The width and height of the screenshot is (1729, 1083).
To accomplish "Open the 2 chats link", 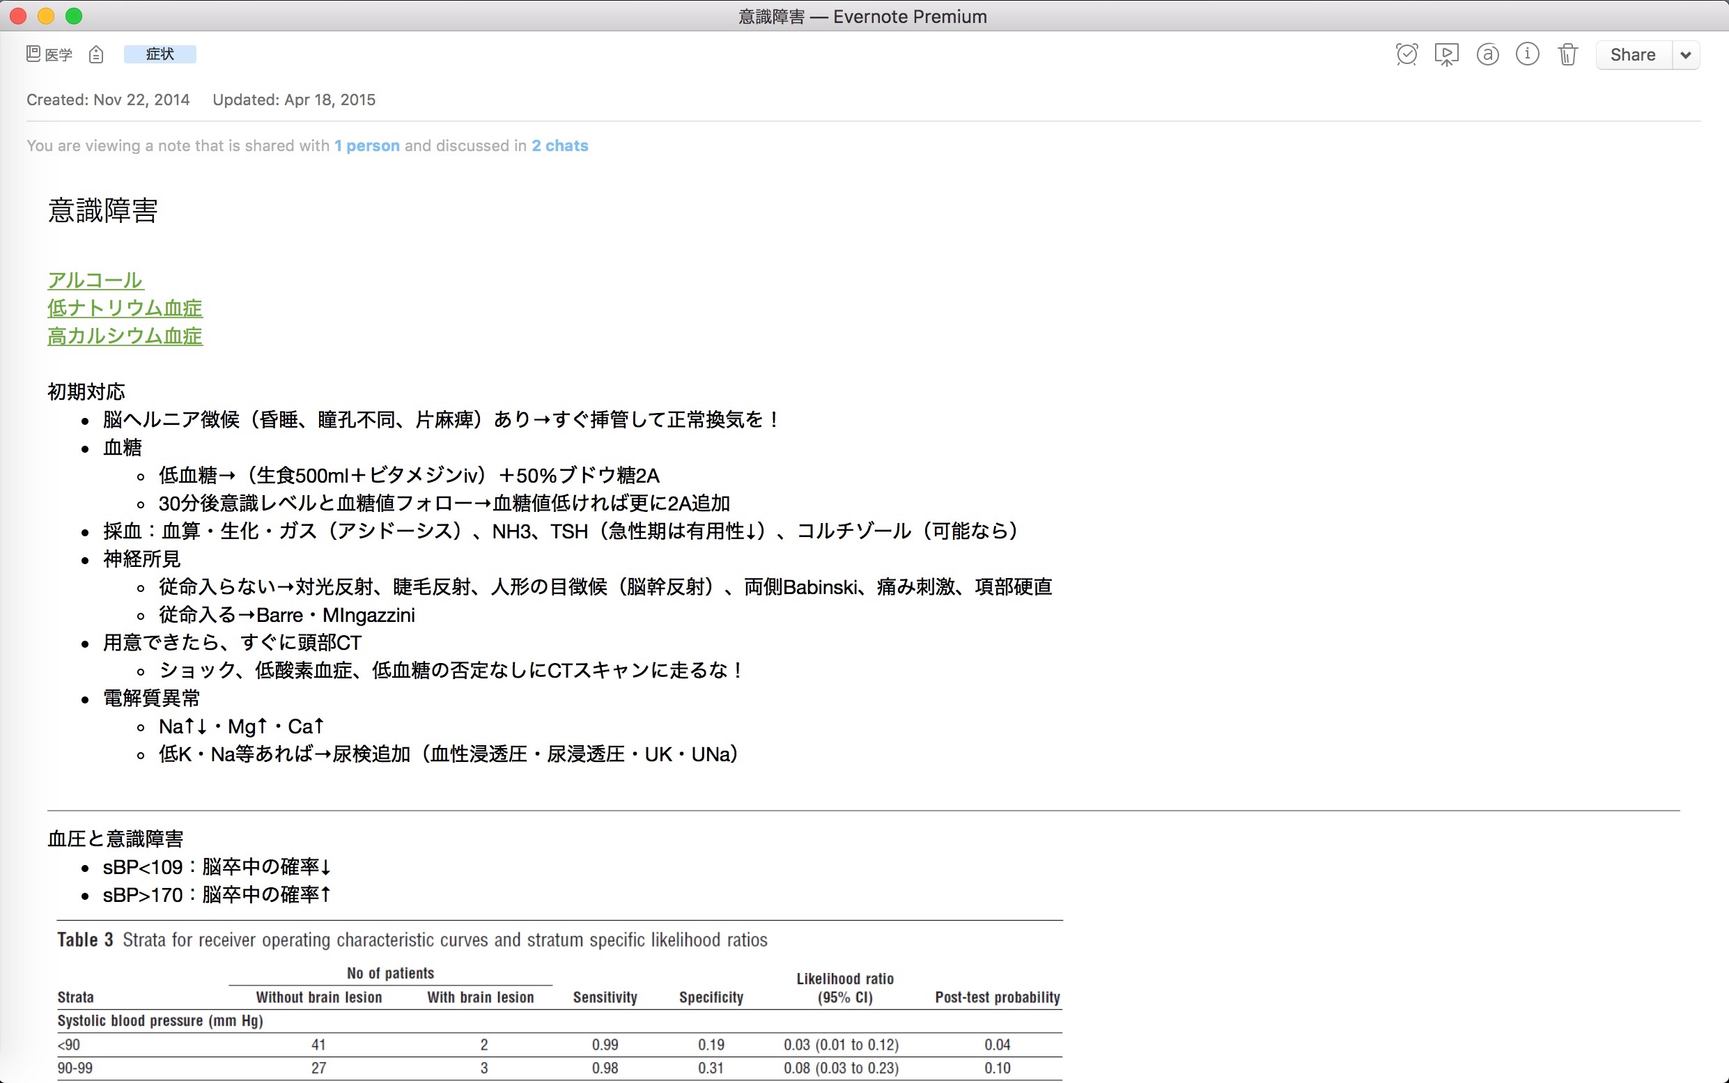I will tap(559, 146).
